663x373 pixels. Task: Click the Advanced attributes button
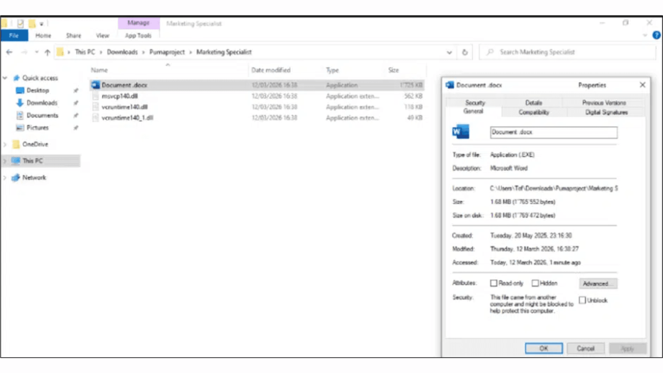click(598, 284)
